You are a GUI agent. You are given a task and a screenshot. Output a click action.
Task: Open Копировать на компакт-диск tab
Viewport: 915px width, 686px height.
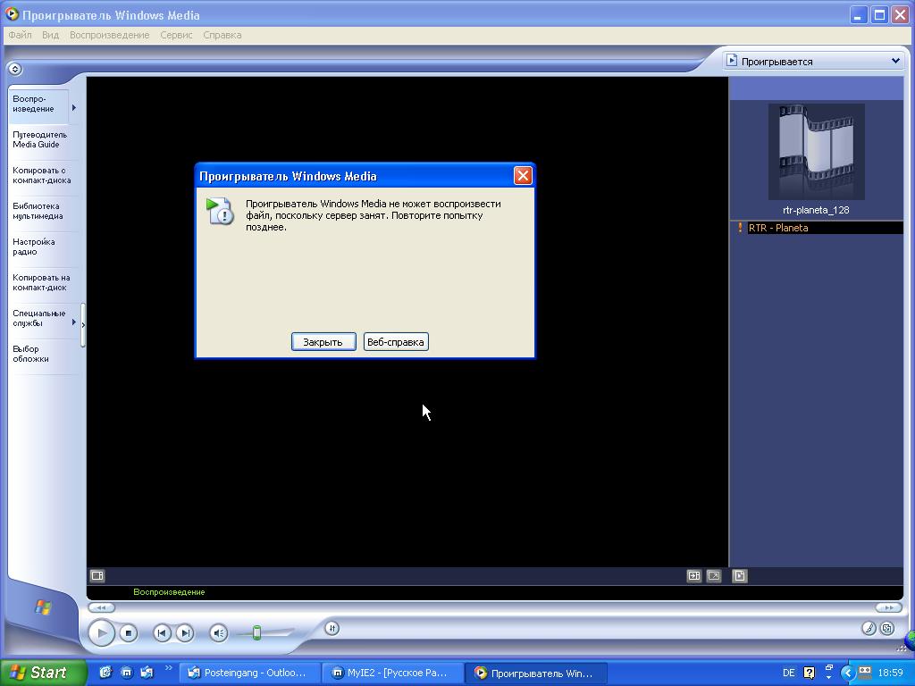click(x=43, y=282)
